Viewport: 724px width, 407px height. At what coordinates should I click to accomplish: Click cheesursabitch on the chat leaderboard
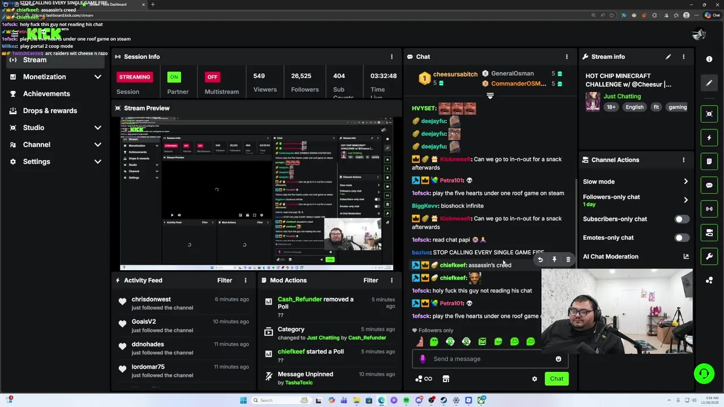tap(455, 75)
